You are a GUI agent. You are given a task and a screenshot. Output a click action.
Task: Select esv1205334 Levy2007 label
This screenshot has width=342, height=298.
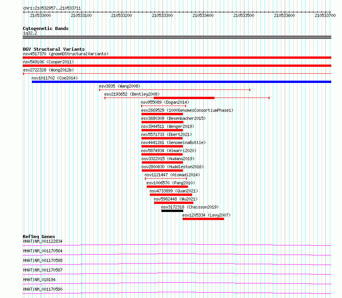(x=206, y=215)
